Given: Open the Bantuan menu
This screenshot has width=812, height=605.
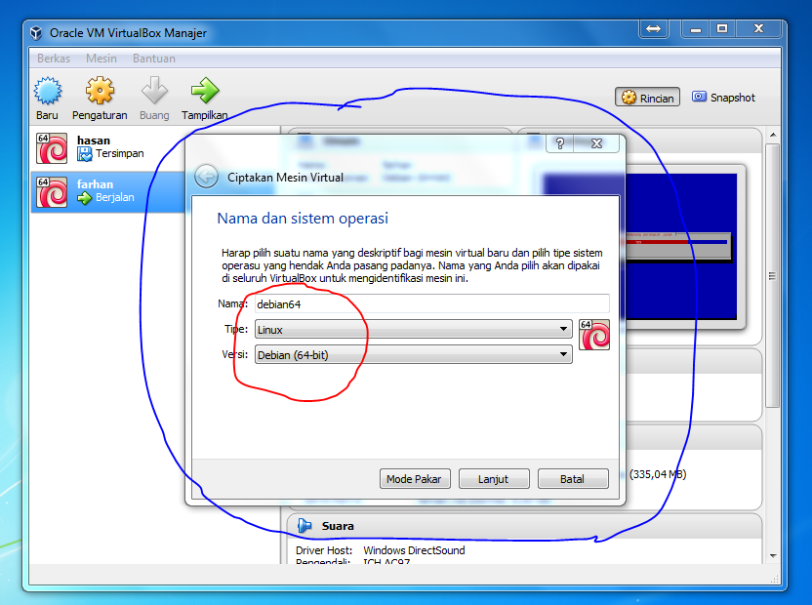Looking at the screenshot, I should pos(153,59).
